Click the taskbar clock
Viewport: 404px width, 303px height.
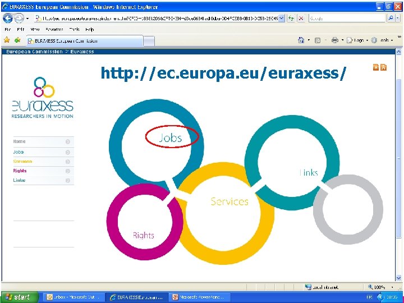(392, 297)
